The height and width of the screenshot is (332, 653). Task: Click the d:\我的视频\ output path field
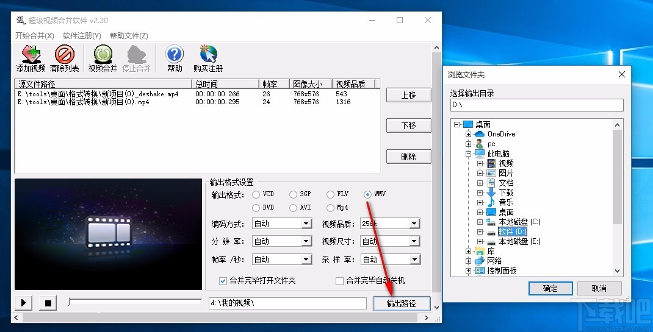[x=287, y=303]
